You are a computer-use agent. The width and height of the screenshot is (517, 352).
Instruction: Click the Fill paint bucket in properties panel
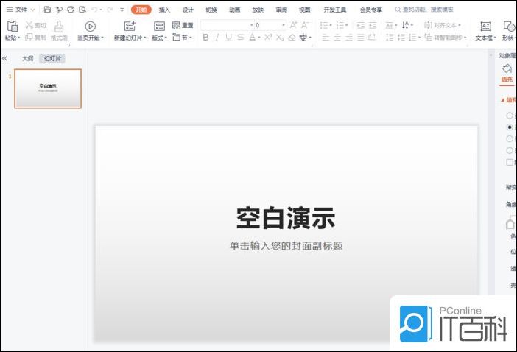(x=507, y=69)
